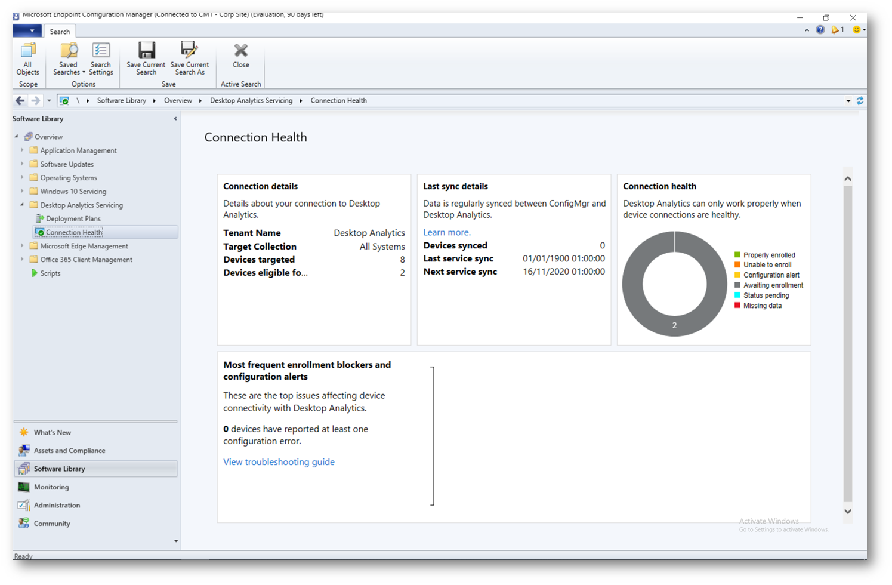Click the Properly enrolled legend swatch

[x=737, y=255]
